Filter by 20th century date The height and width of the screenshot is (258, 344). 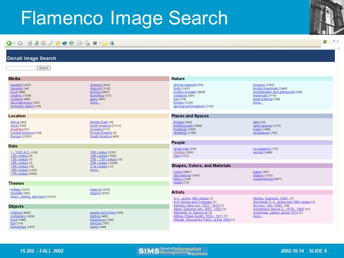pos(99,163)
